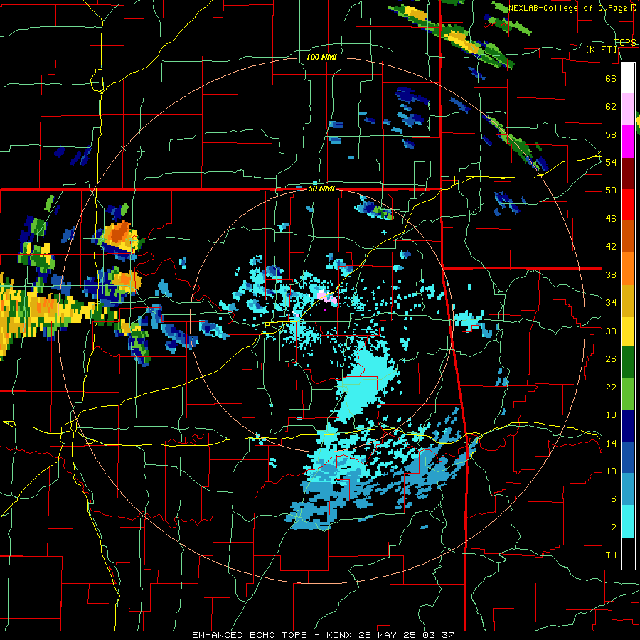Select station ID "KINX" in the caption
The image size is (640, 640).
click(340, 635)
